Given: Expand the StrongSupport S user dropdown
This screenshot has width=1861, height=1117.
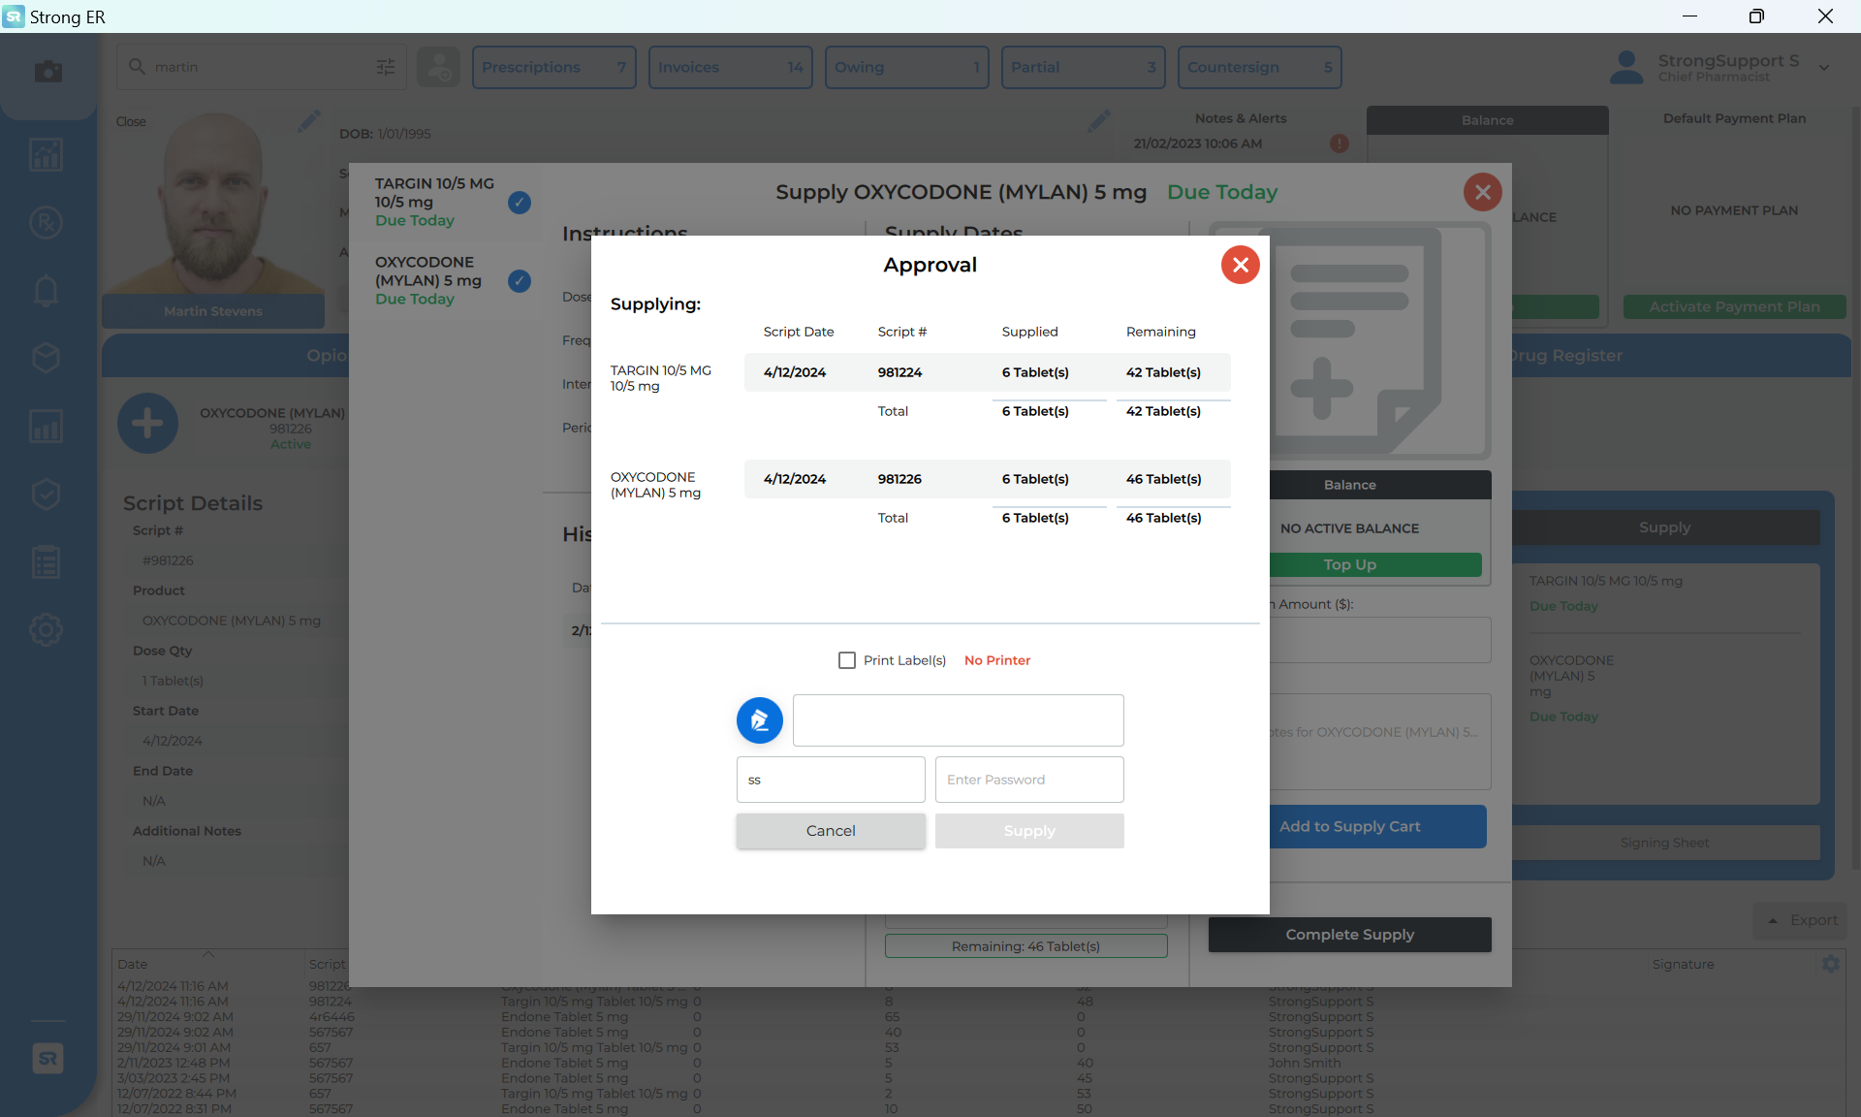Looking at the screenshot, I should [x=1824, y=67].
